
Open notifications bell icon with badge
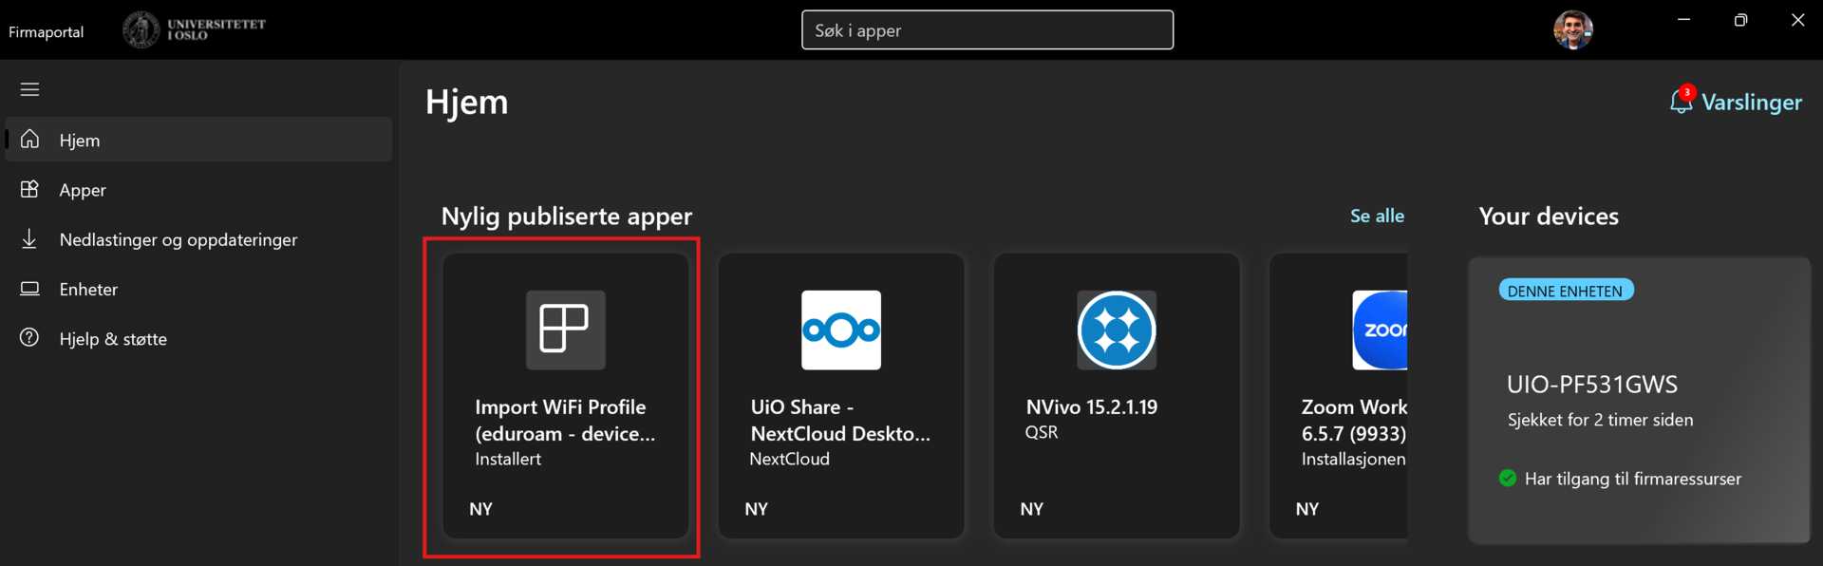[1681, 100]
